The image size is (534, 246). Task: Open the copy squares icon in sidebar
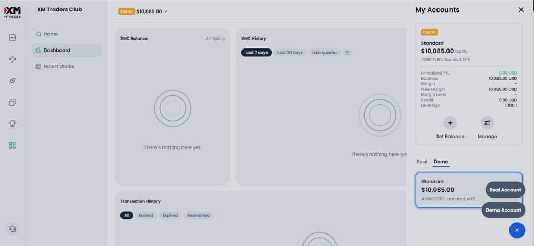13,102
